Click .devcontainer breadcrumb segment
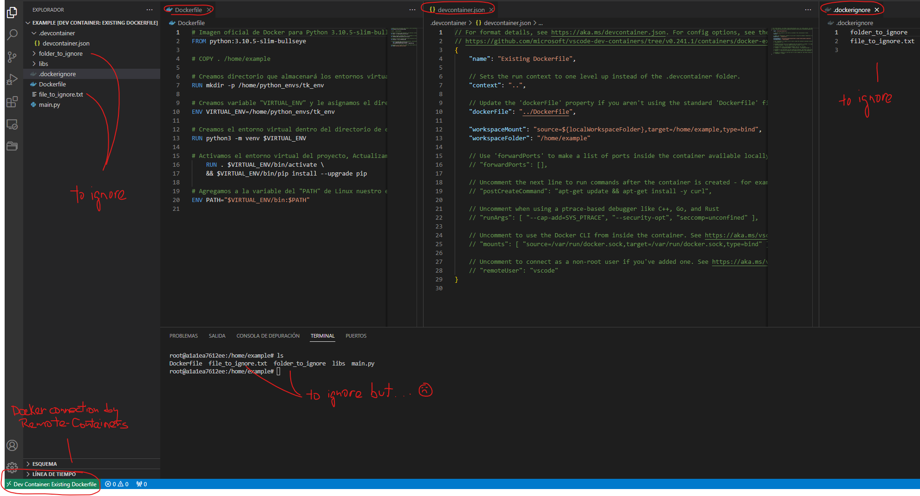Screen dimensions: 920x496 click(x=448, y=23)
